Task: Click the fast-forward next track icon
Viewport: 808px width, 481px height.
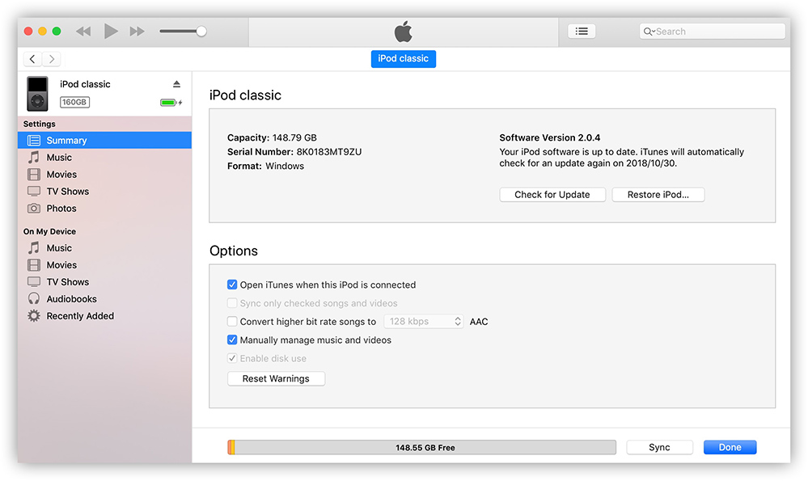Action: pyautogui.click(x=137, y=32)
